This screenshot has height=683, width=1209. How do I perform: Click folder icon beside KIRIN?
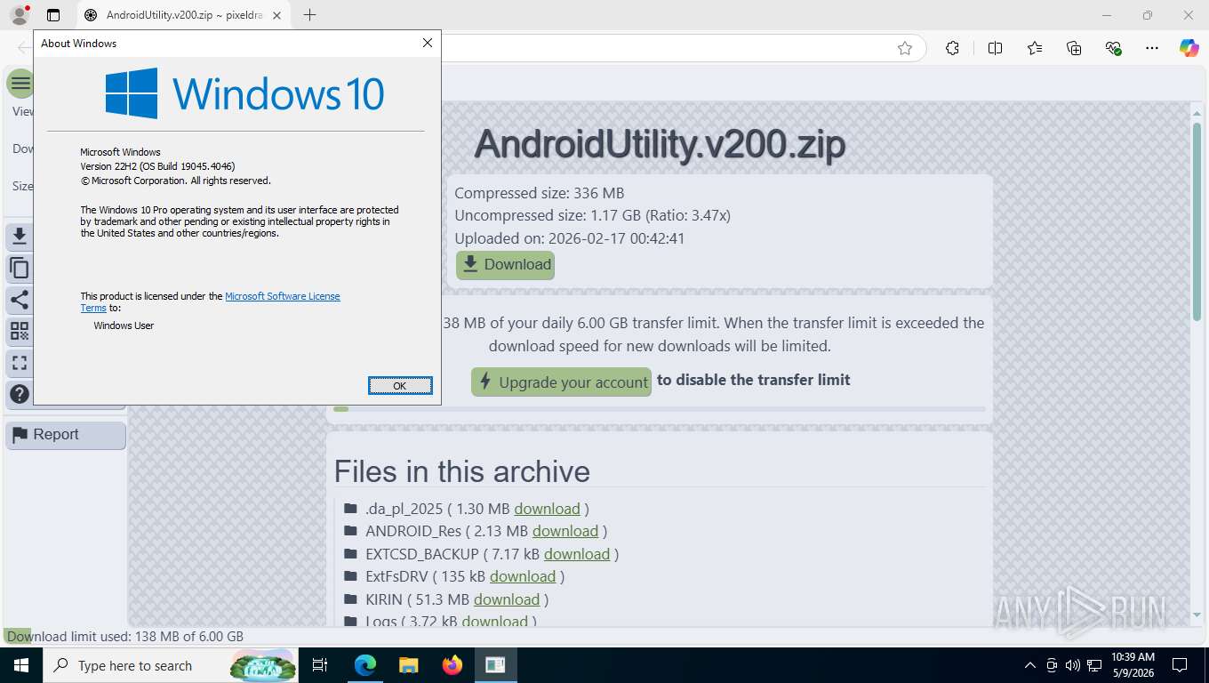[x=350, y=600]
